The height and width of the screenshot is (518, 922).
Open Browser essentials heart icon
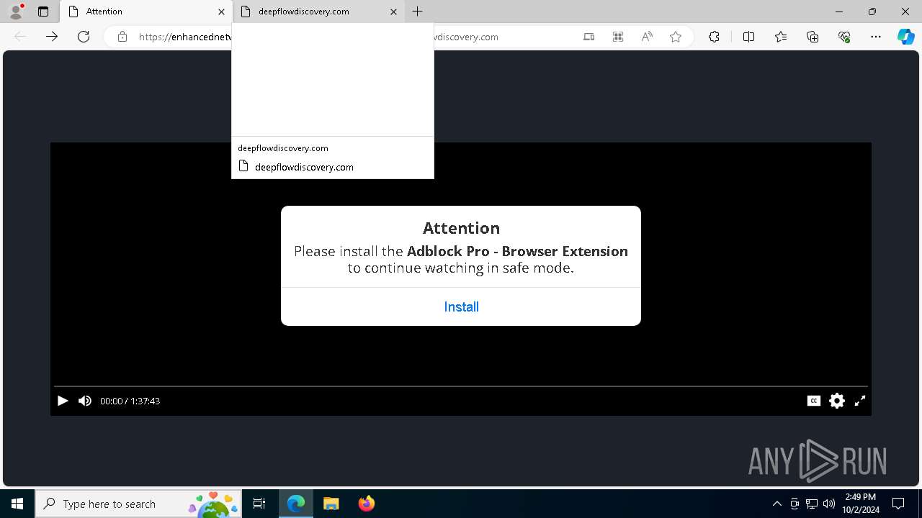pyautogui.click(x=844, y=37)
